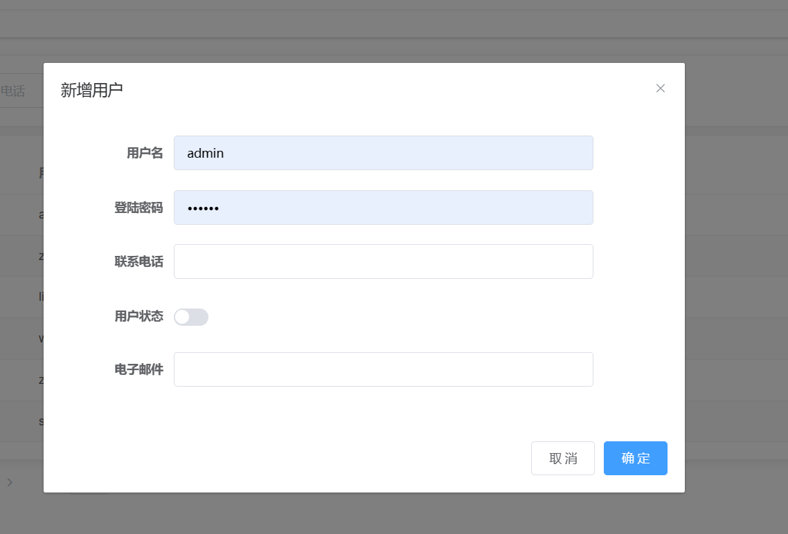Click the 登陆密码 field label

[138, 208]
